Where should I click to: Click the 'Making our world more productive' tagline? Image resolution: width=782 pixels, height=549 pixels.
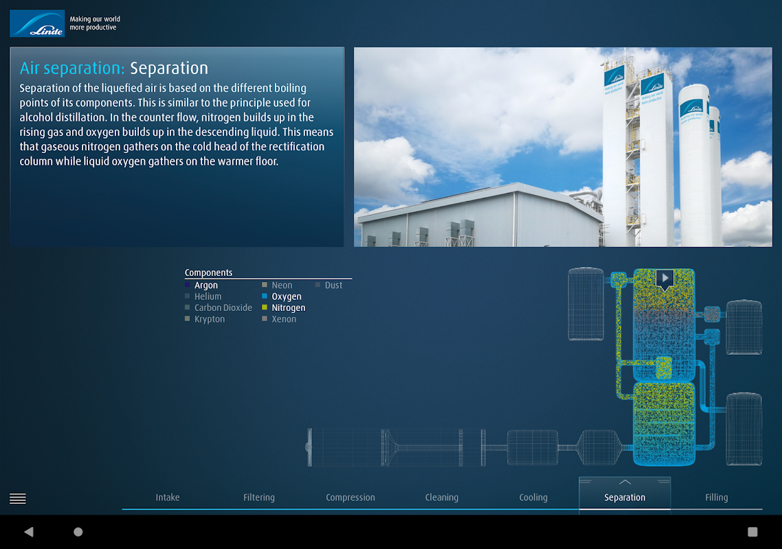click(95, 23)
